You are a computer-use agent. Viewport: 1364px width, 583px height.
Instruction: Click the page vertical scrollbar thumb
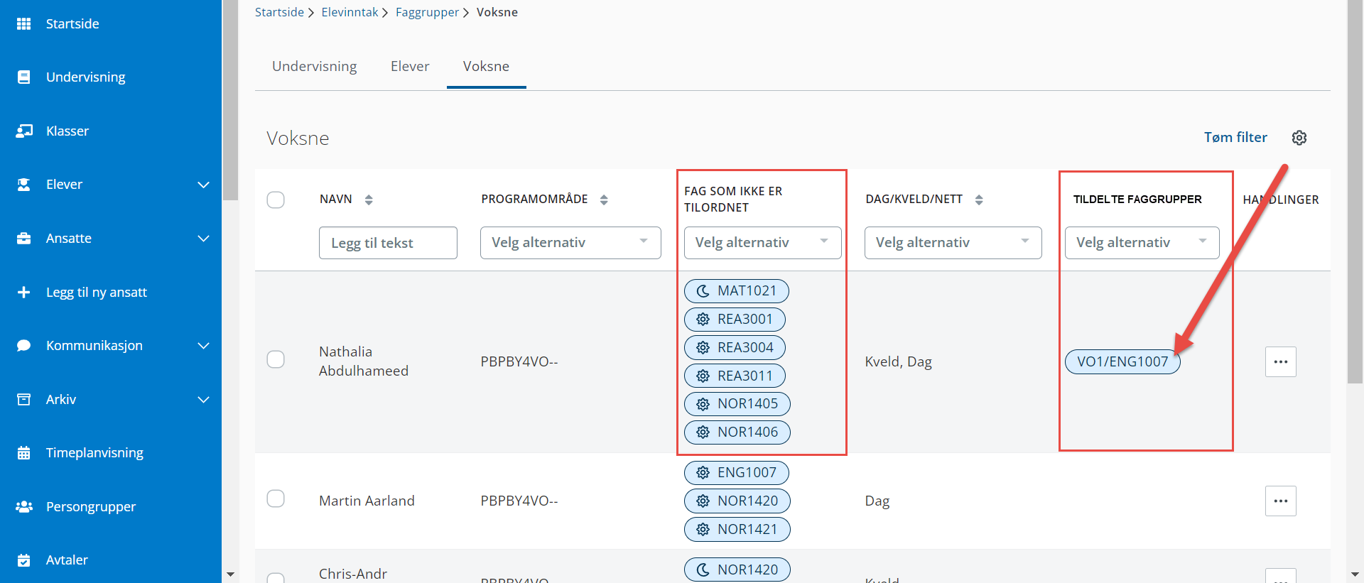[x=1355, y=190]
